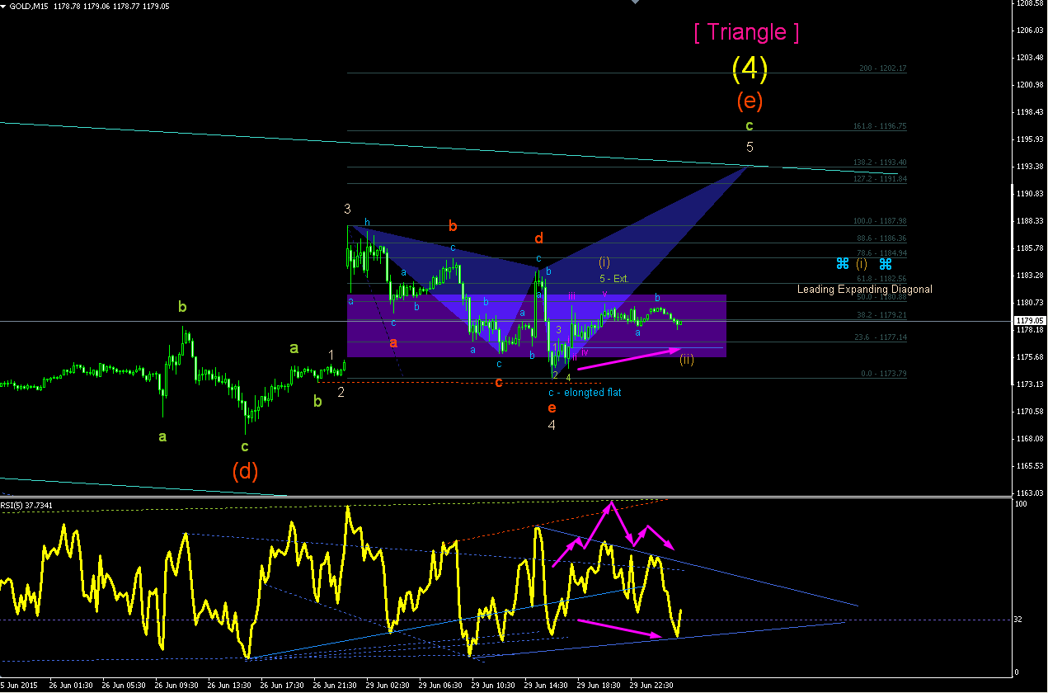The image size is (1048, 693).
Task: Click the pink [ Triangle ] label
Action: [x=746, y=32]
